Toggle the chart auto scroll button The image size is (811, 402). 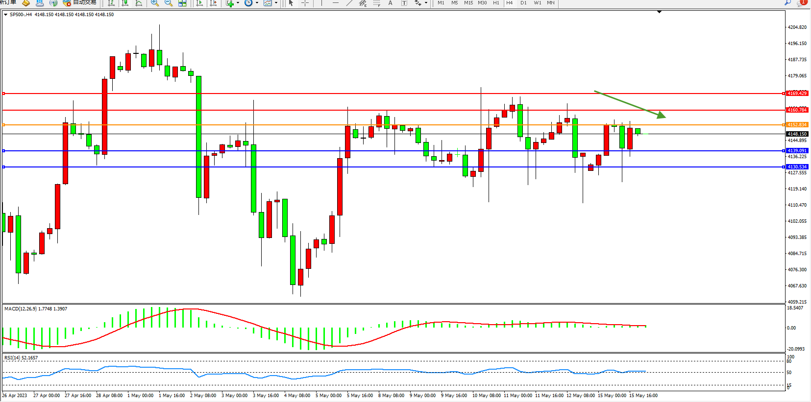199,3
